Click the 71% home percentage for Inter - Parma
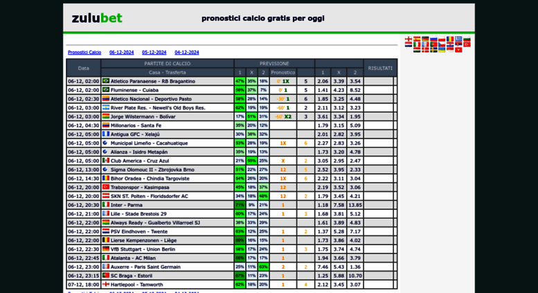This screenshot has width=538, height=293. click(x=240, y=205)
